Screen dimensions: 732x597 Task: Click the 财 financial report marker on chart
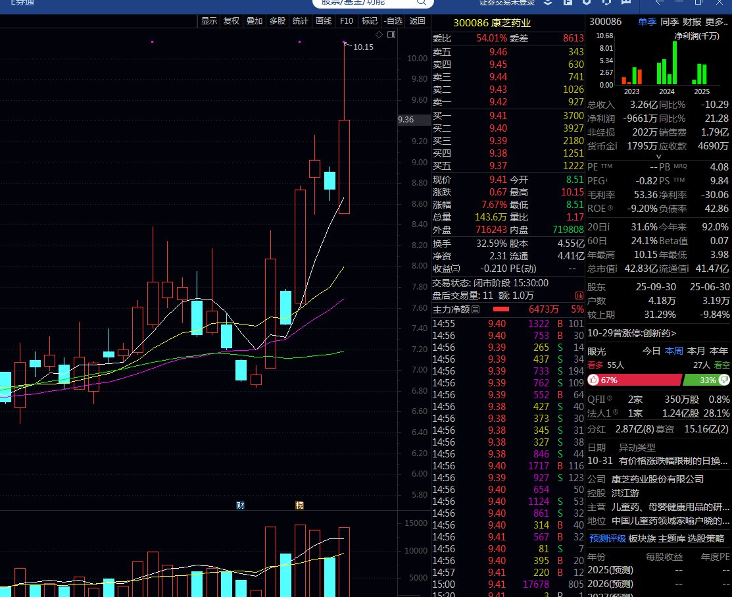tap(241, 505)
